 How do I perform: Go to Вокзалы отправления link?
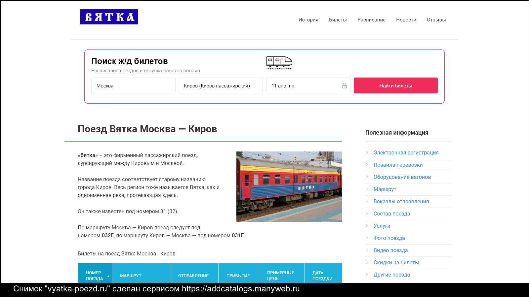[x=401, y=201]
